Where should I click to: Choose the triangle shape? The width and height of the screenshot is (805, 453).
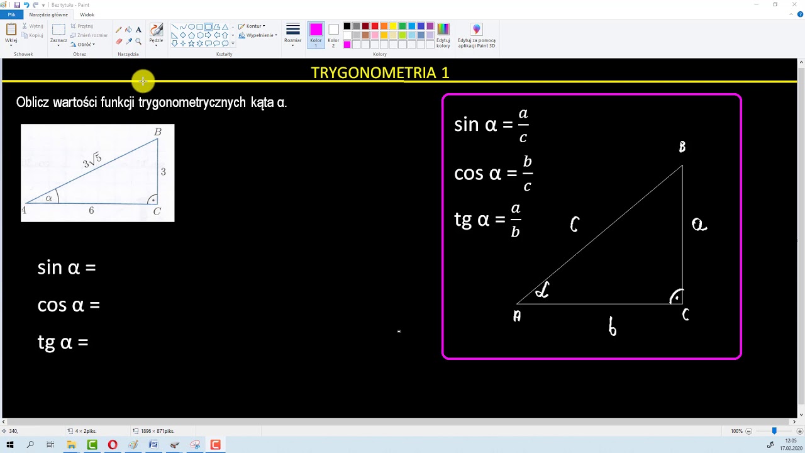225,27
